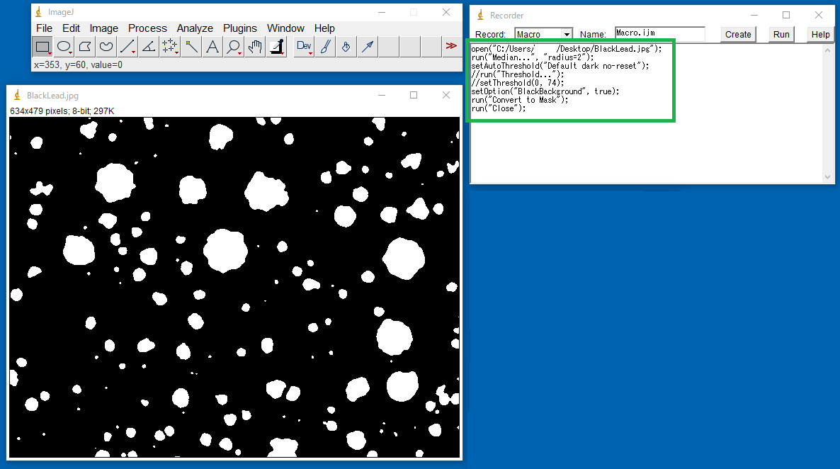Click the Run button in Recorder
The height and width of the screenshot is (469, 840).
(x=781, y=34)
